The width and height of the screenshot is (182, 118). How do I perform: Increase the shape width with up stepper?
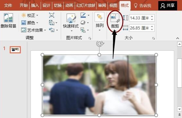(152, 26)
